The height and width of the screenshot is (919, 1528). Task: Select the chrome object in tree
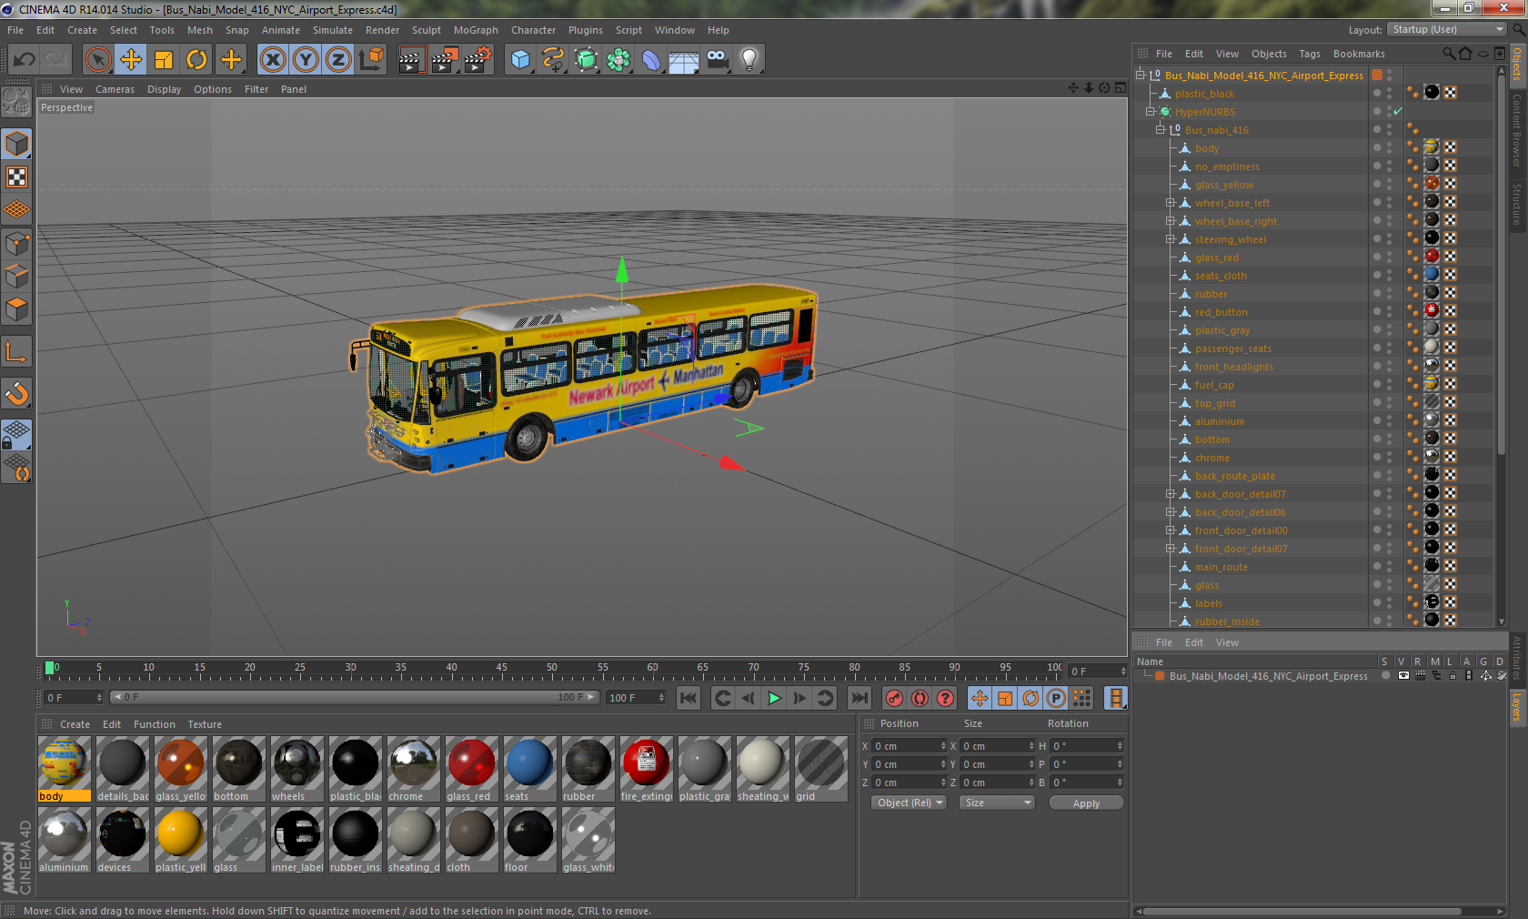click(x=1212, y=458)
